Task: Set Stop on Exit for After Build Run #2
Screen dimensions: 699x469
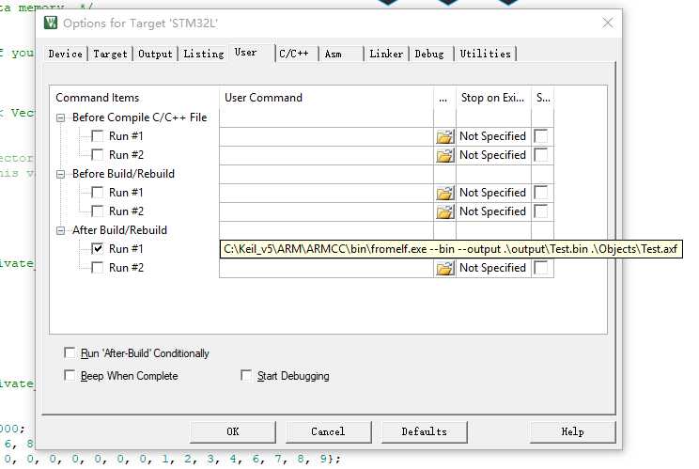Action: point(493,268)
